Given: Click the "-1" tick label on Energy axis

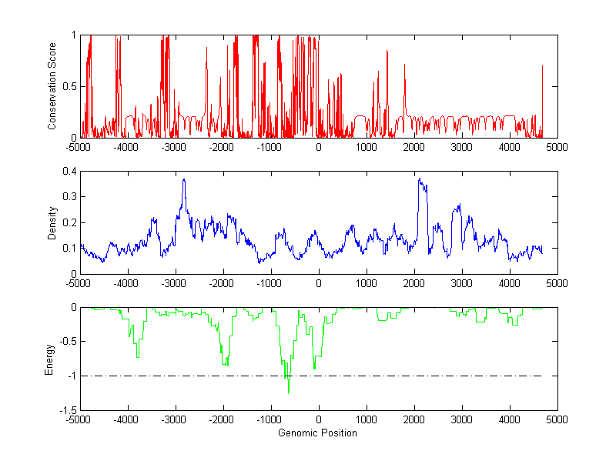Looking at the screenshot, I should pyautogui.click(x=70, y=376).
